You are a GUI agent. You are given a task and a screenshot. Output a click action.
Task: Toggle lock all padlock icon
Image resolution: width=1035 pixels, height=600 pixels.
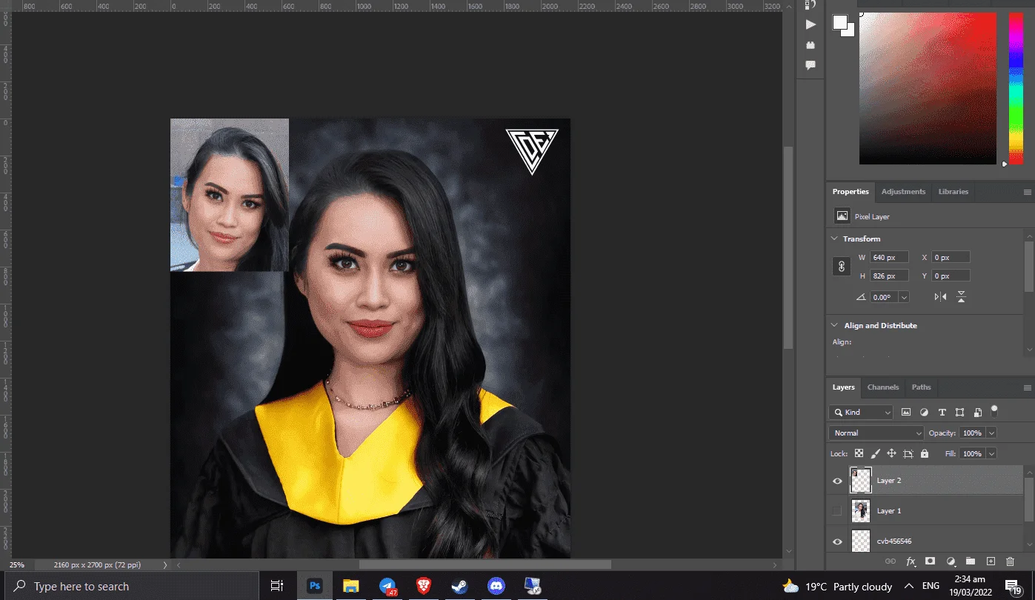coord(925,453)
